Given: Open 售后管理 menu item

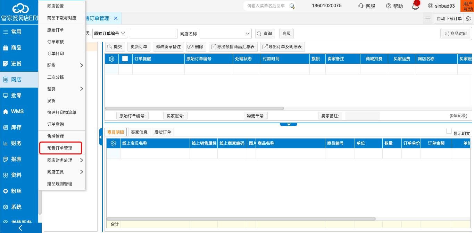Looking at the screenshot, I should click(62, 136).
